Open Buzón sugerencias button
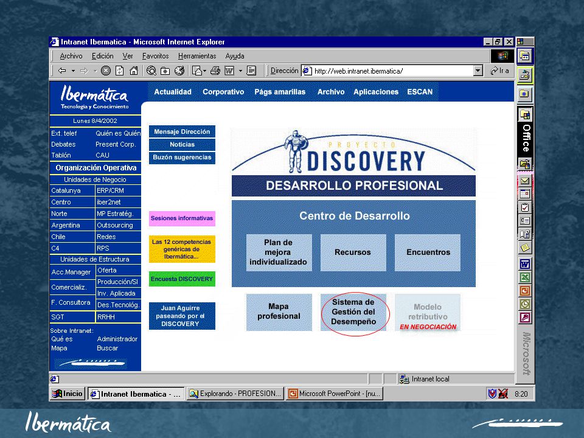Image resolution: width=584 pixels, height=438 pixels. tap(182, 157)
